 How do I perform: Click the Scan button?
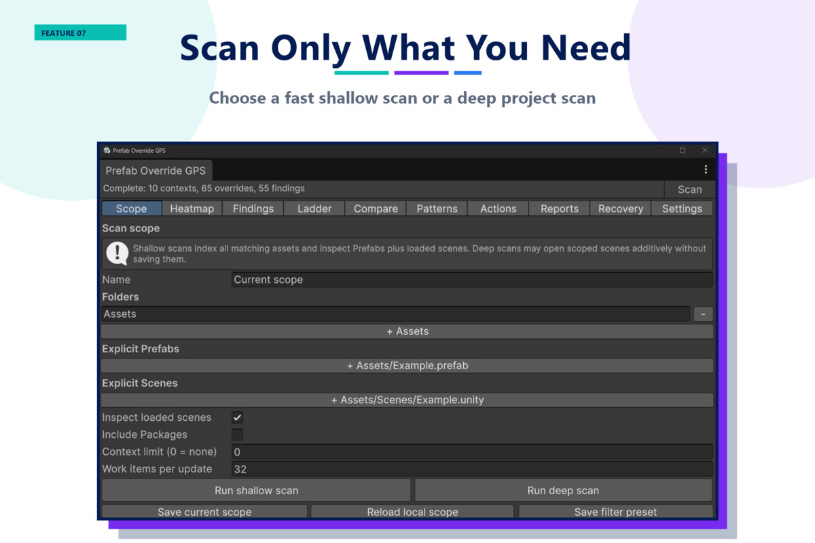[x=689, y=189]
